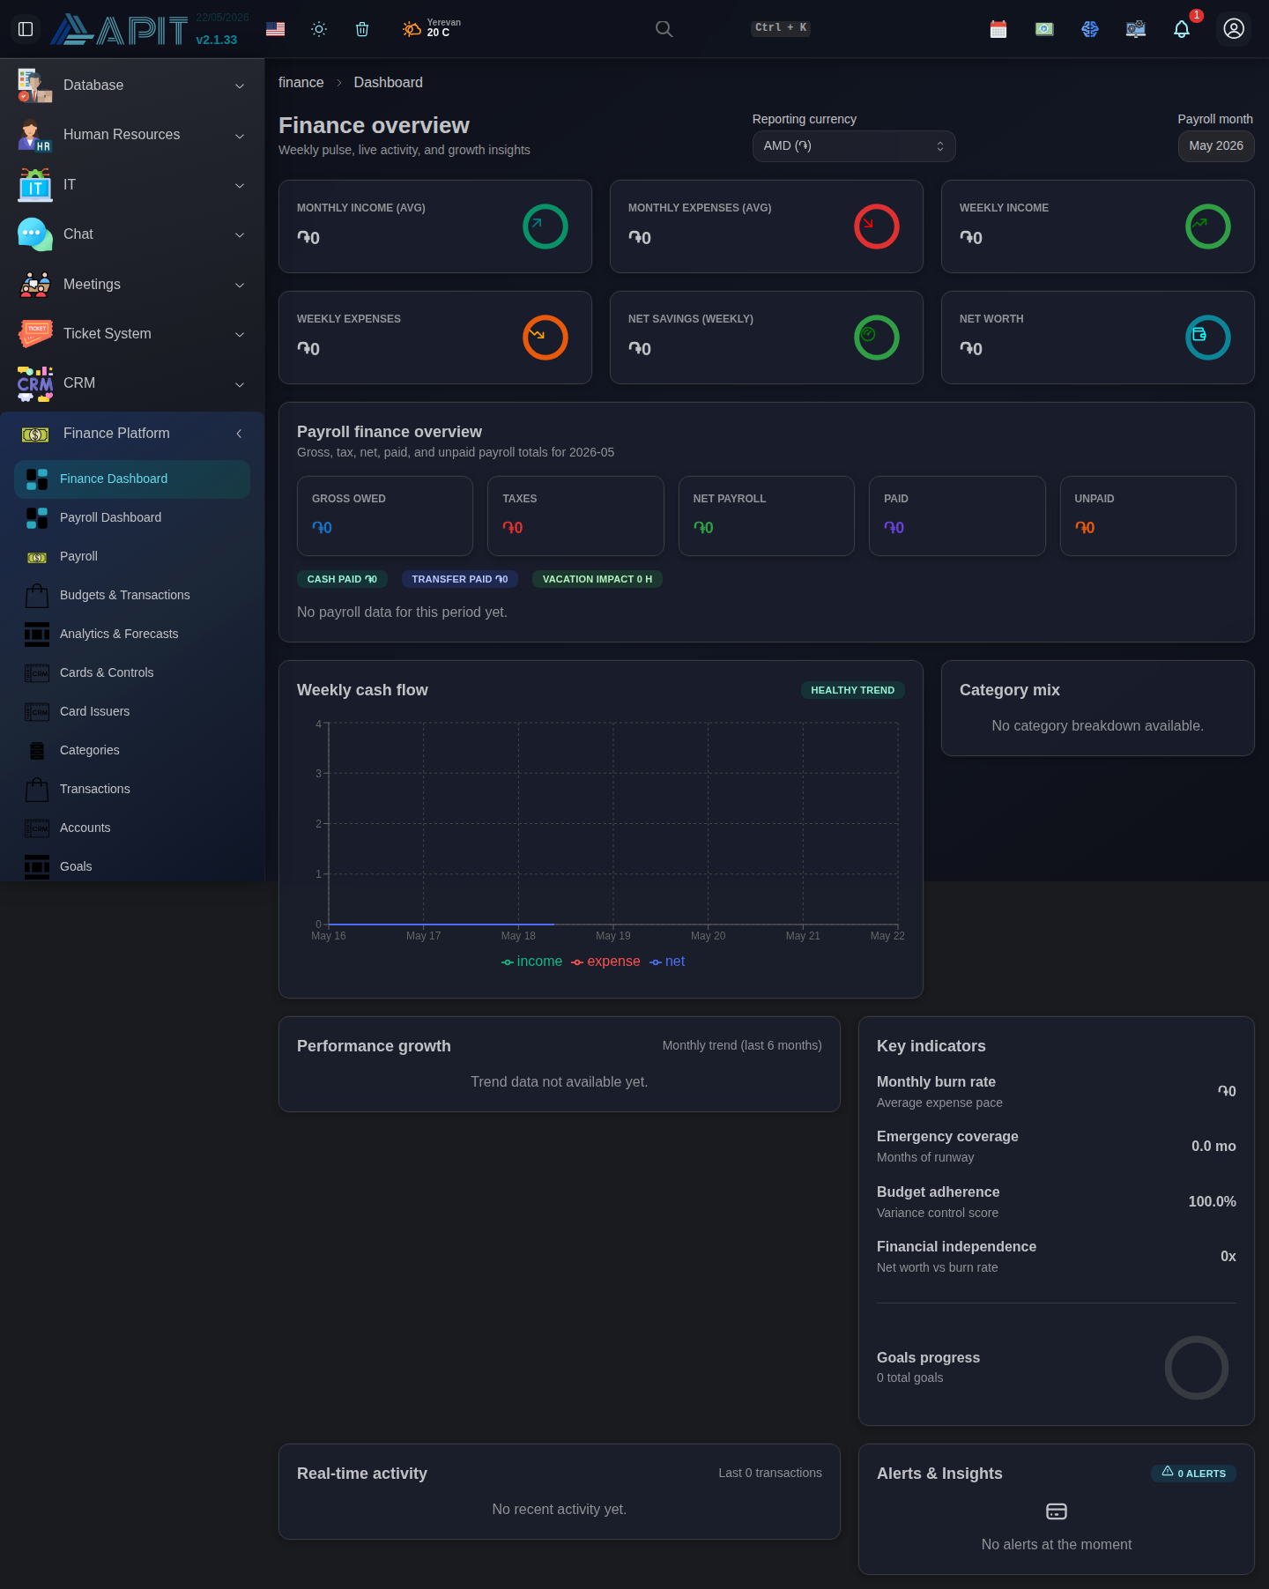Click the trash bin icon in top bar

pos(362,29)
